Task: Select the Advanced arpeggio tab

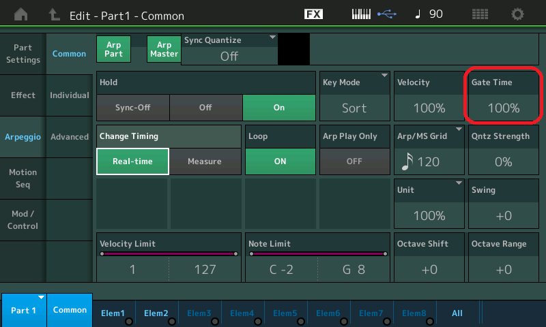Action: [70, 137]
